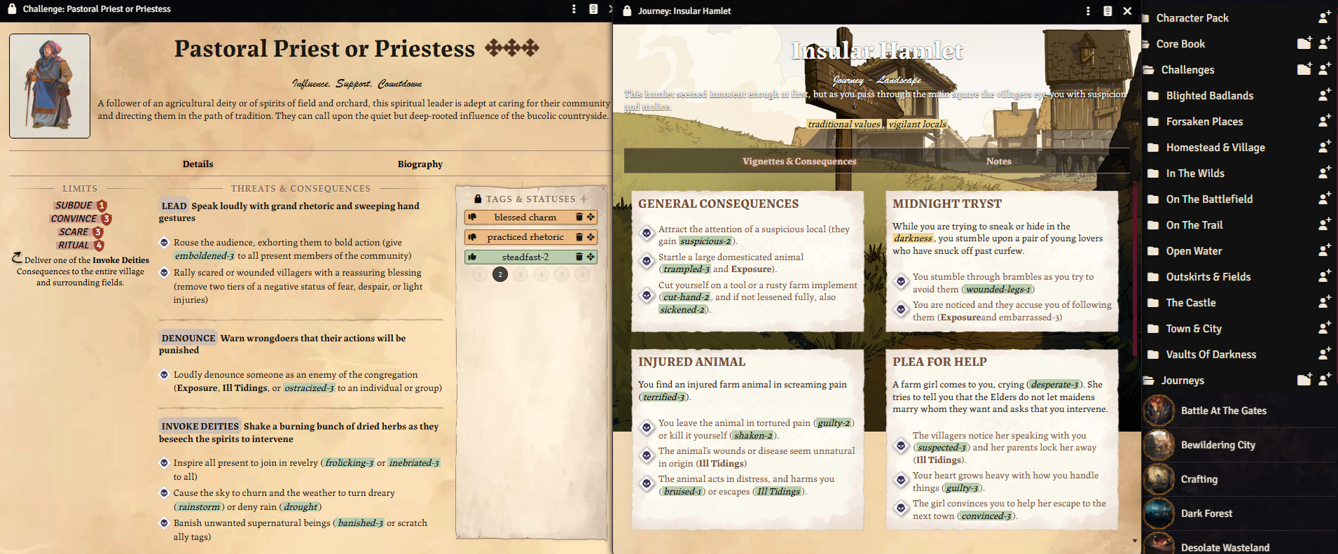The width and height of the screenshot is (1338, 554).
Task: Set steadfast tier to 4
Action: click(542, 274)
